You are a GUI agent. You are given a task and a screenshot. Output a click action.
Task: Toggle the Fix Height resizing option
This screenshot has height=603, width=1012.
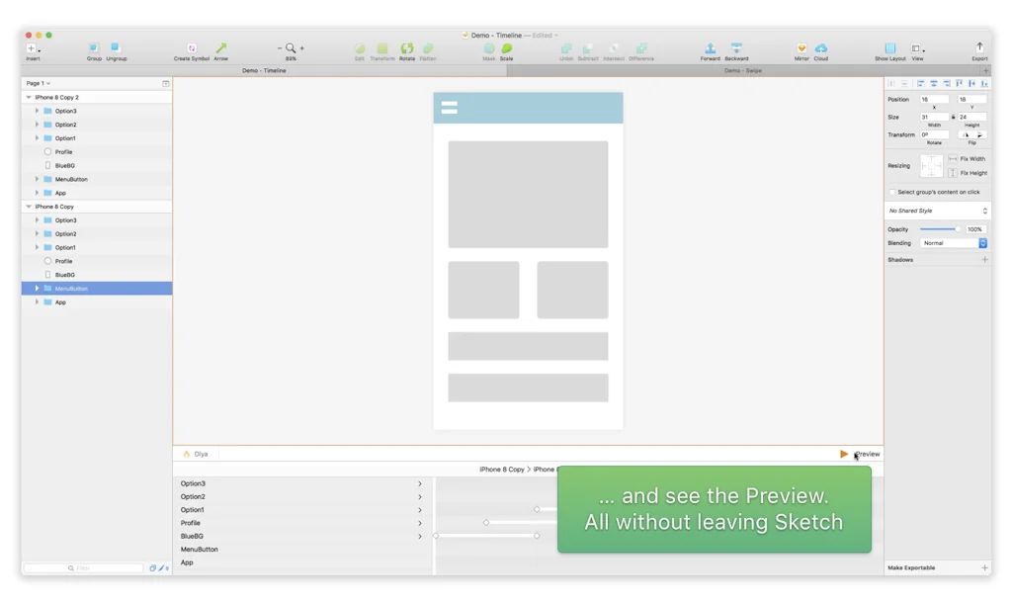(x=953, y=173)
